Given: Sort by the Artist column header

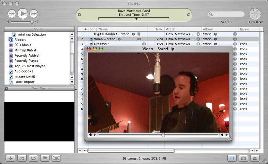Looking at the screenshot, I should click(x=183, y=29).
